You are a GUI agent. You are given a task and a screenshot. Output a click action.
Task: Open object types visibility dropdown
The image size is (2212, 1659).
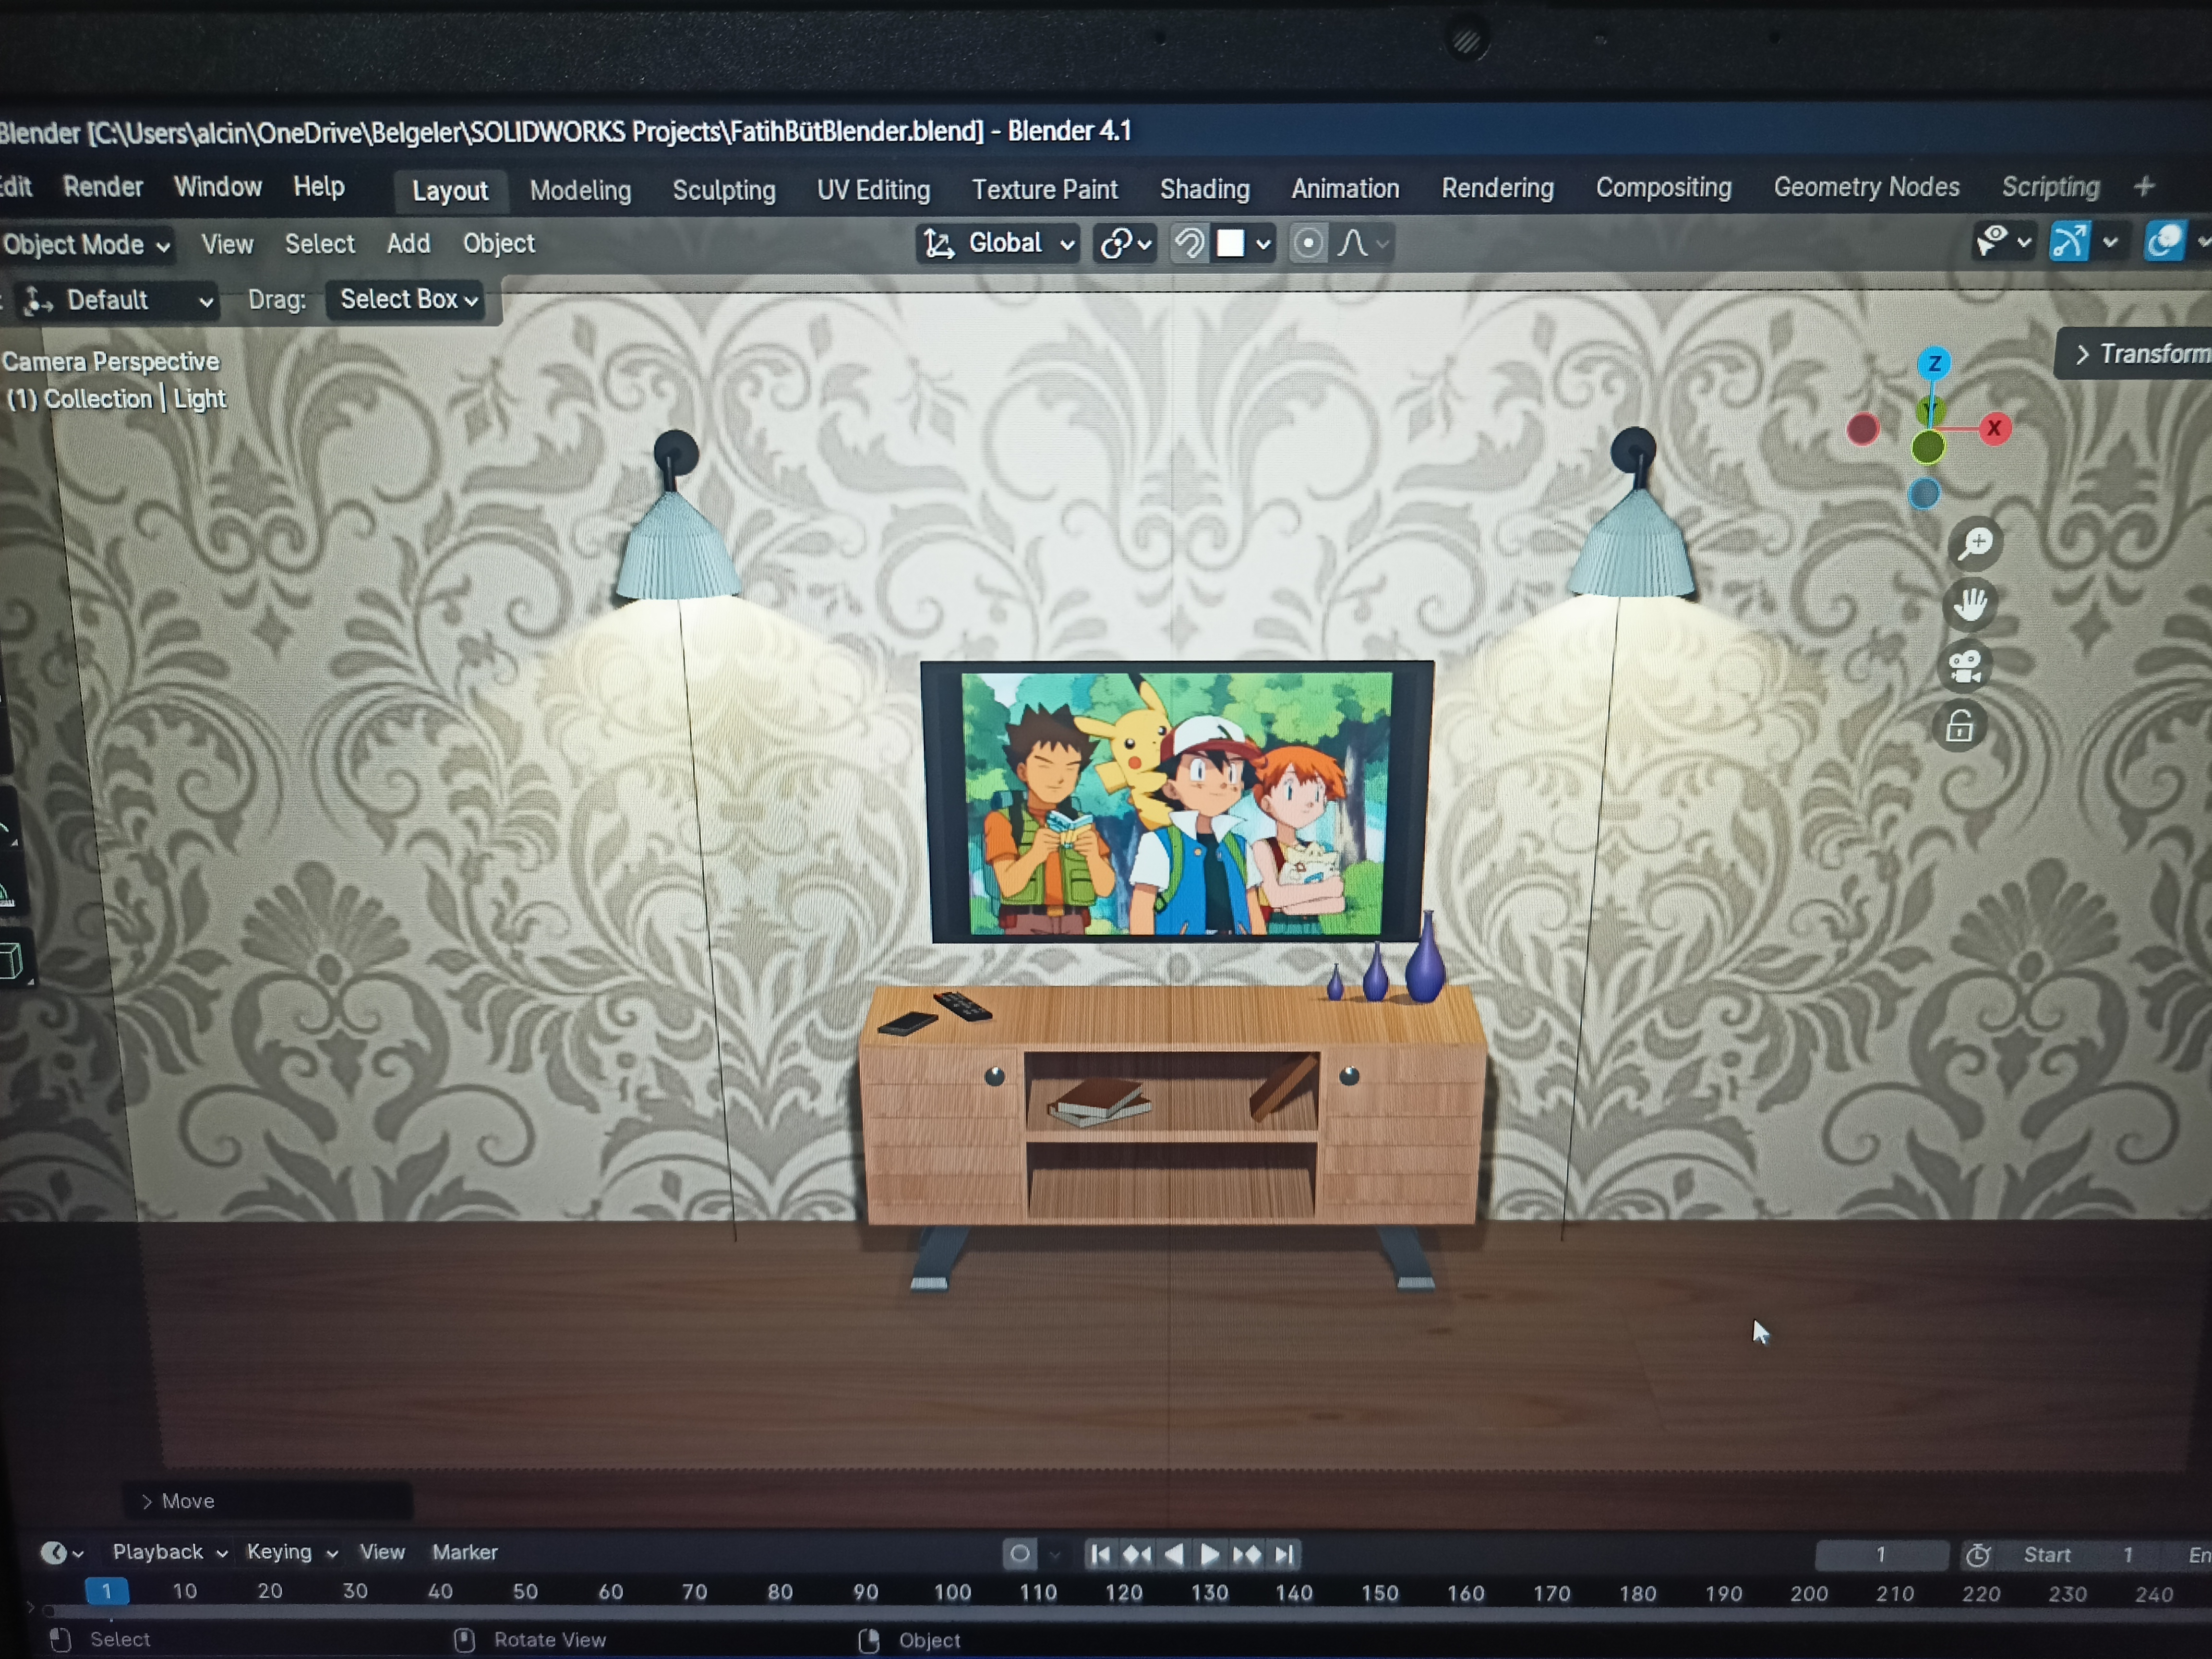pyautogui.click(x=2003, y=242)
